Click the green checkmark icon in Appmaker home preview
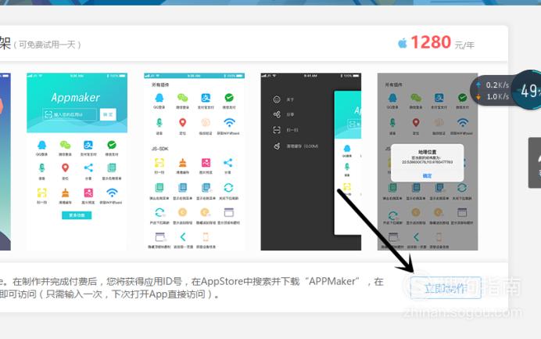The width and height of the screenshot is (541, 339). pyautogui.click(x=112, y=145)
